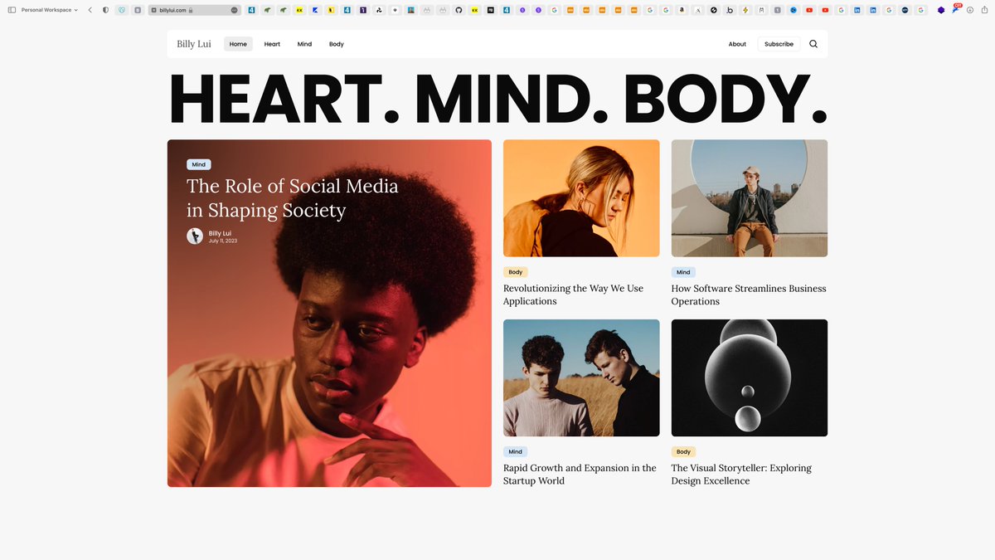This screenshot has height=560, width=995.
Task: Open the Mind nav item
Action: pos(304,44)
